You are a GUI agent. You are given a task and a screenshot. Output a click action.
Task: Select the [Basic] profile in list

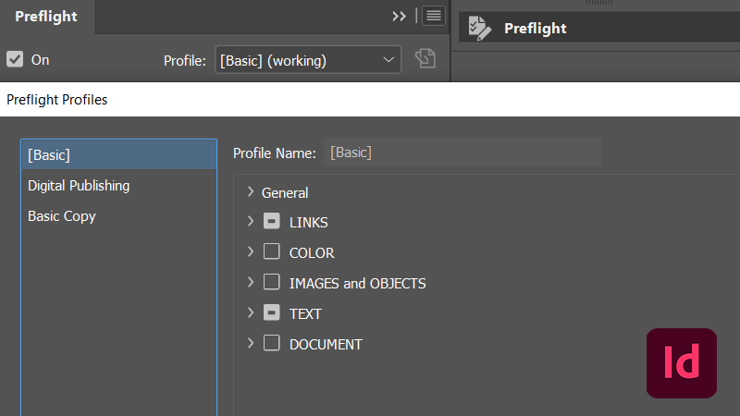point(118,154)
